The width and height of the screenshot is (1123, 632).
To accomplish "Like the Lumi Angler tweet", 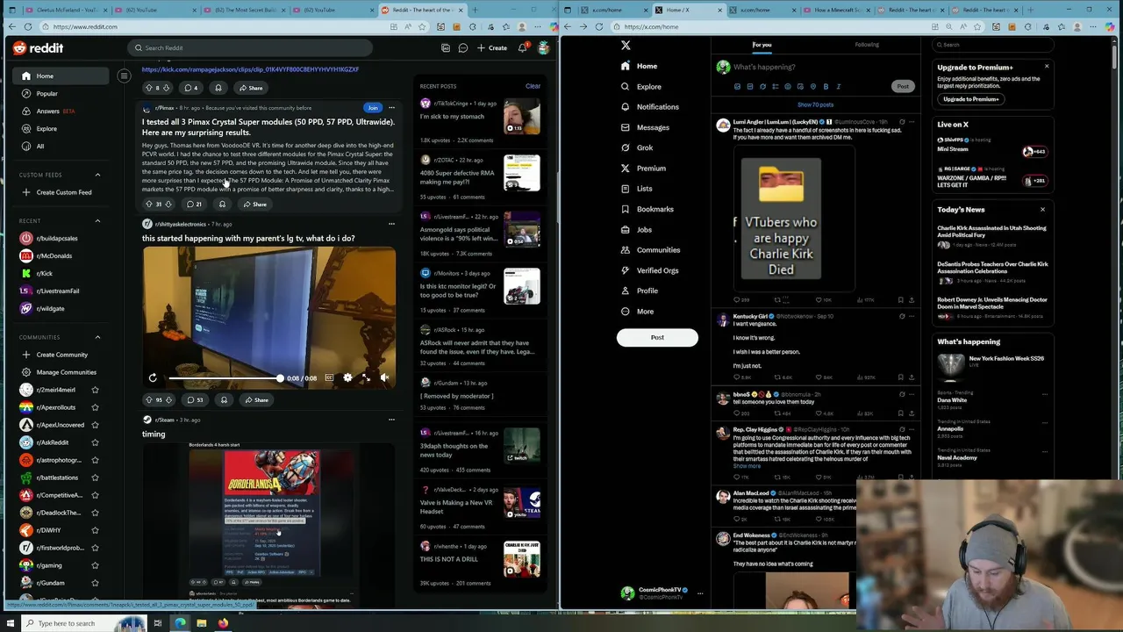I will (x=819, y=299).
